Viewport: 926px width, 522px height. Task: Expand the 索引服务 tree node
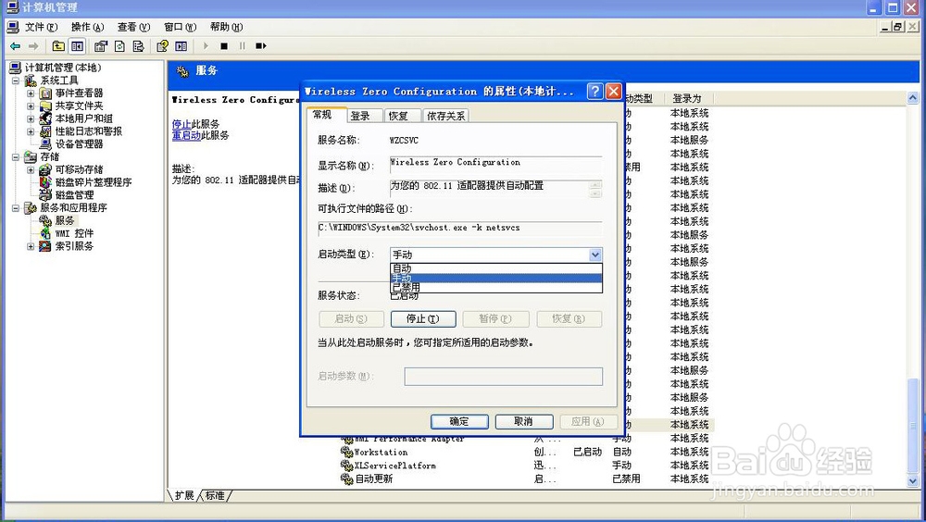[31, 246]
